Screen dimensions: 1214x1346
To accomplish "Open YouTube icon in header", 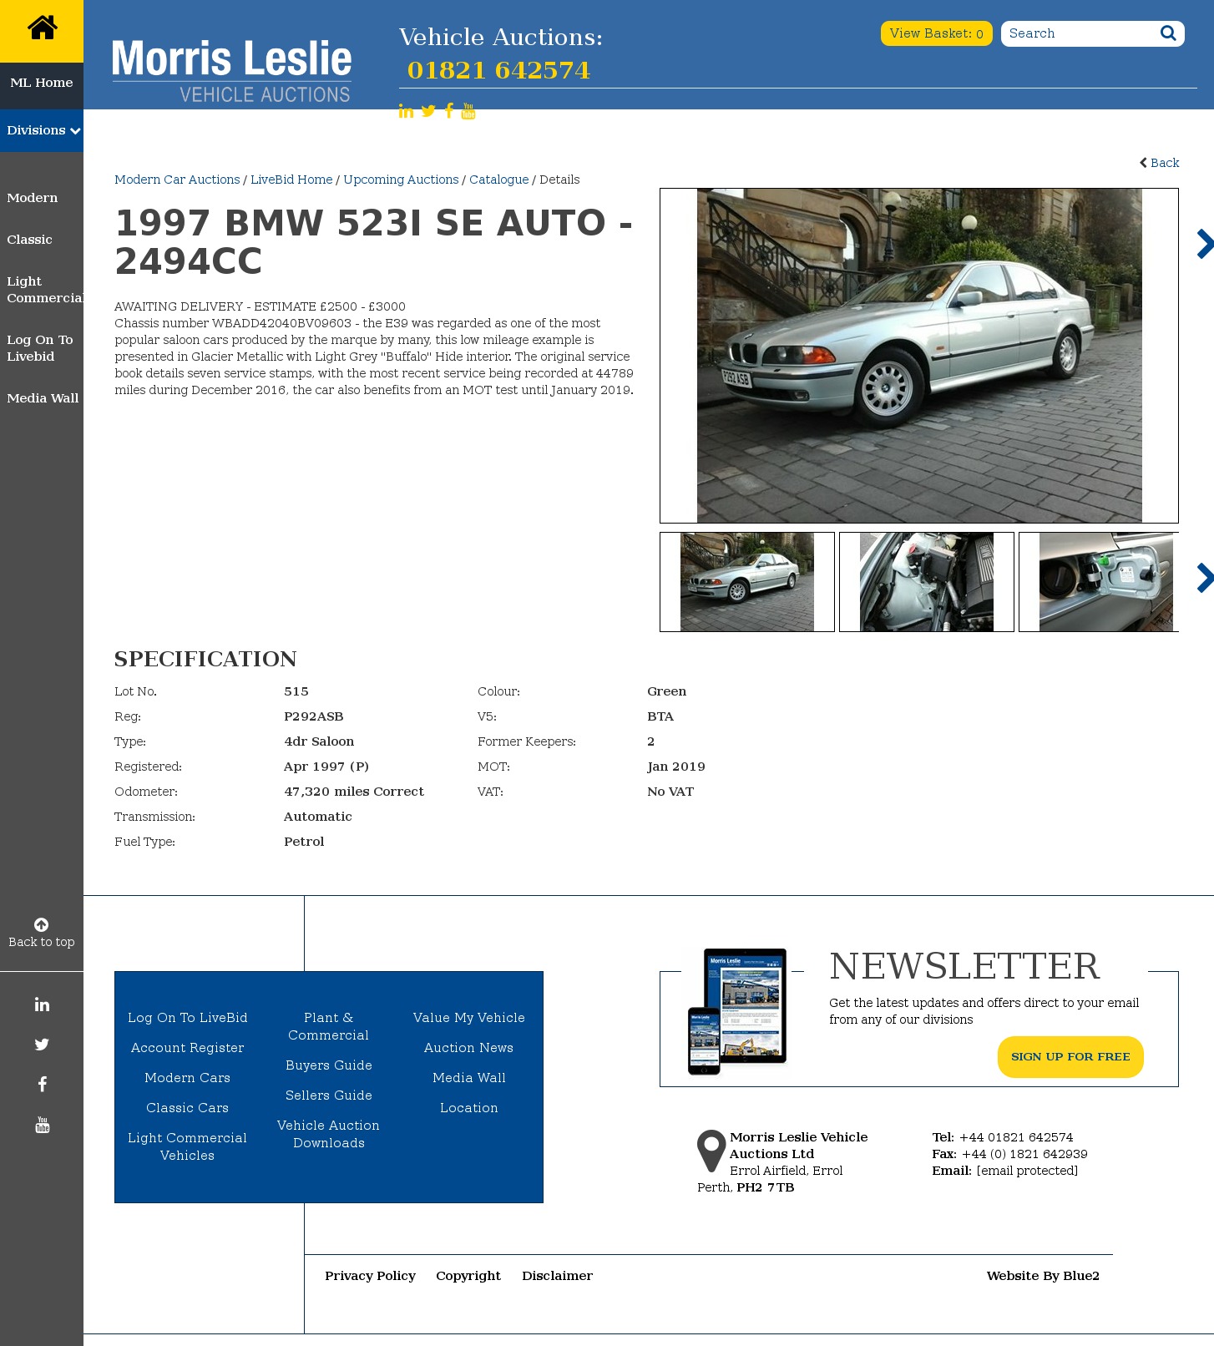I will tap(468, 111).
